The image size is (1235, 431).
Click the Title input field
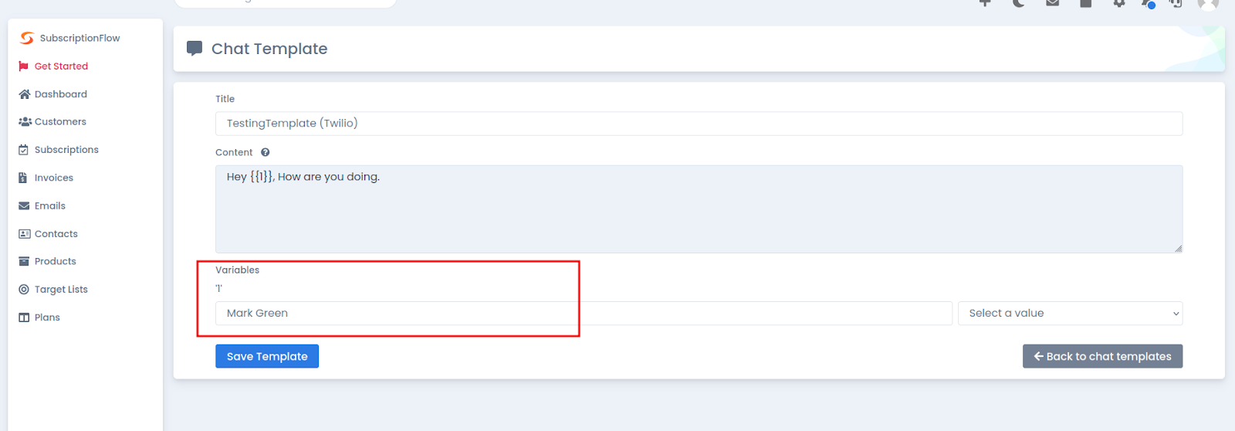point(699,124)
